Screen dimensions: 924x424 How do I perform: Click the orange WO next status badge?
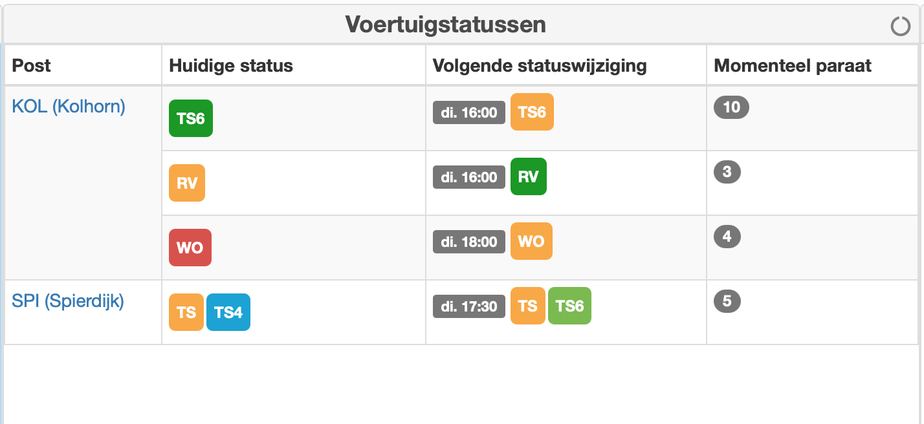pos(531,241)
